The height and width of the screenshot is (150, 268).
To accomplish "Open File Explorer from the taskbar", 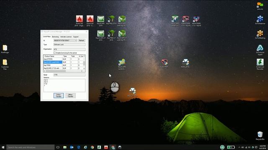I will [x=65, y=147].
